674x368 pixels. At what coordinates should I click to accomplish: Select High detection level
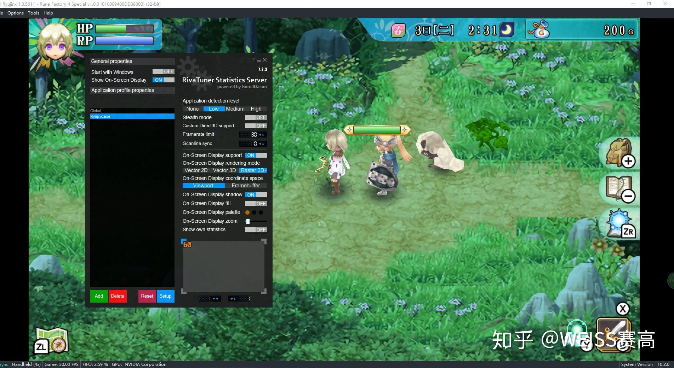click(x=256, y=109)
